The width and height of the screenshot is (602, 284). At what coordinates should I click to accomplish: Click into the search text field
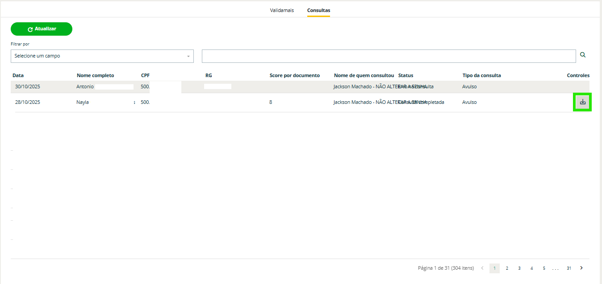click(389, 56)
